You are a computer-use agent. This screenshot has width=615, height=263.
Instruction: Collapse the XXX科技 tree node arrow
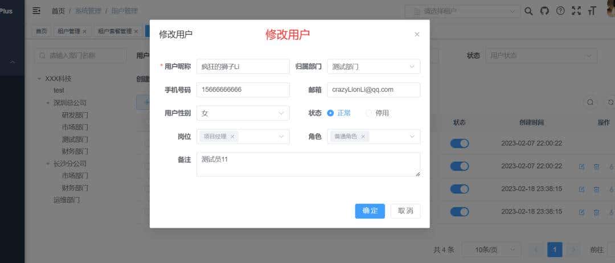[x=39, y=79]
